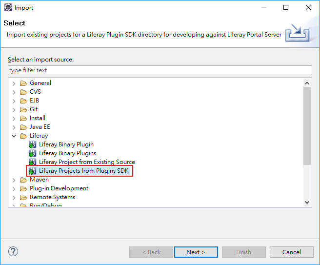Click the Plug-in Development folder icon
320x265 pixels.
point(23,188)
